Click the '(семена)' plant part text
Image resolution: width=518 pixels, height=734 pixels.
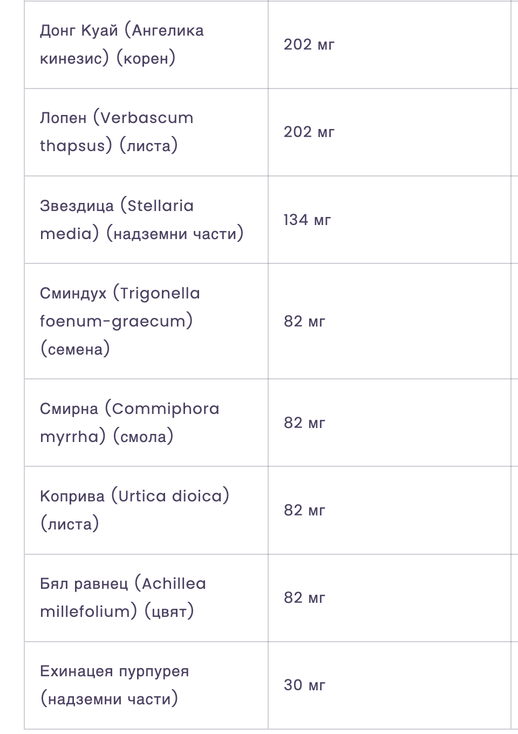pos(76,350)
